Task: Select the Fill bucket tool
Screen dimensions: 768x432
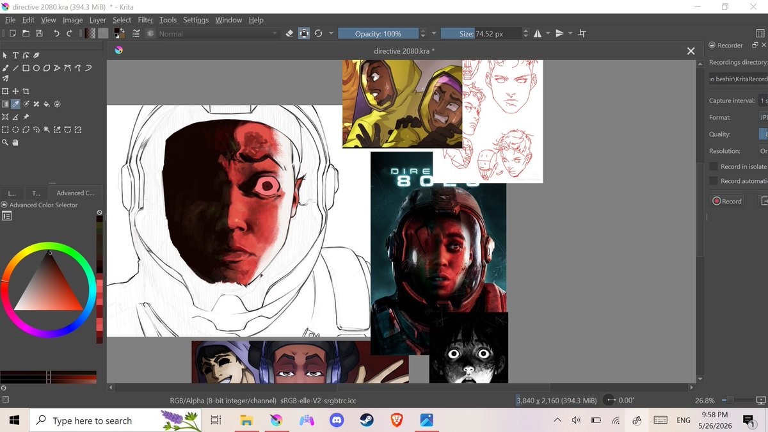Action: [x=47, y=104]
